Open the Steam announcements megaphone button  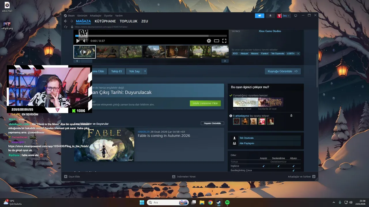(x=259, y=16)
